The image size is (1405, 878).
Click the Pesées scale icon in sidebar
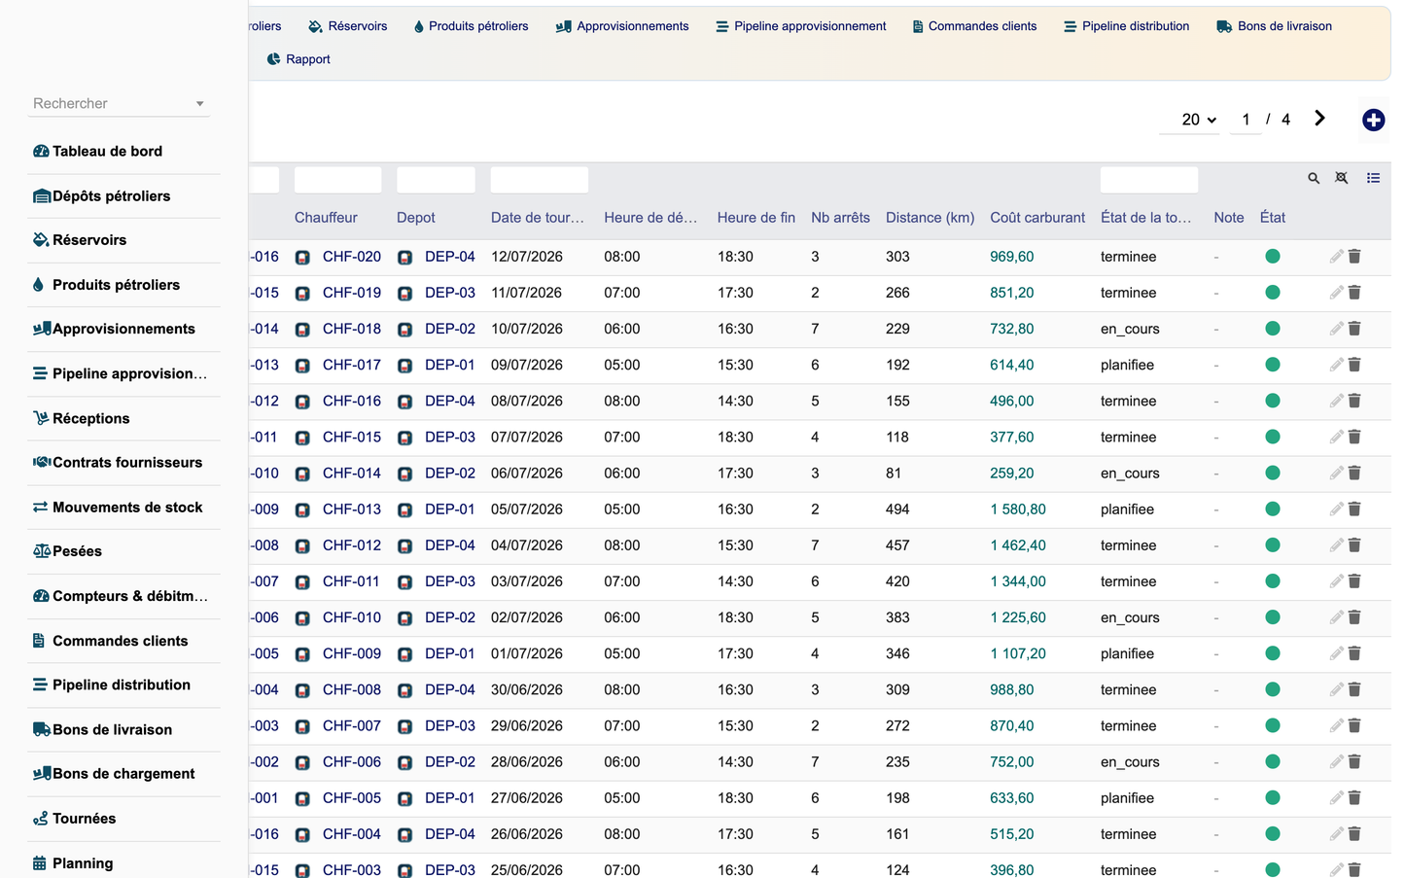click(41, 551)
